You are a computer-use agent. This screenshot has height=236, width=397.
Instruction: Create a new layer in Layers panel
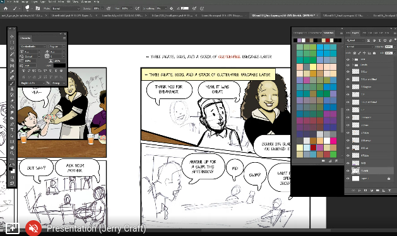(383, 191)
